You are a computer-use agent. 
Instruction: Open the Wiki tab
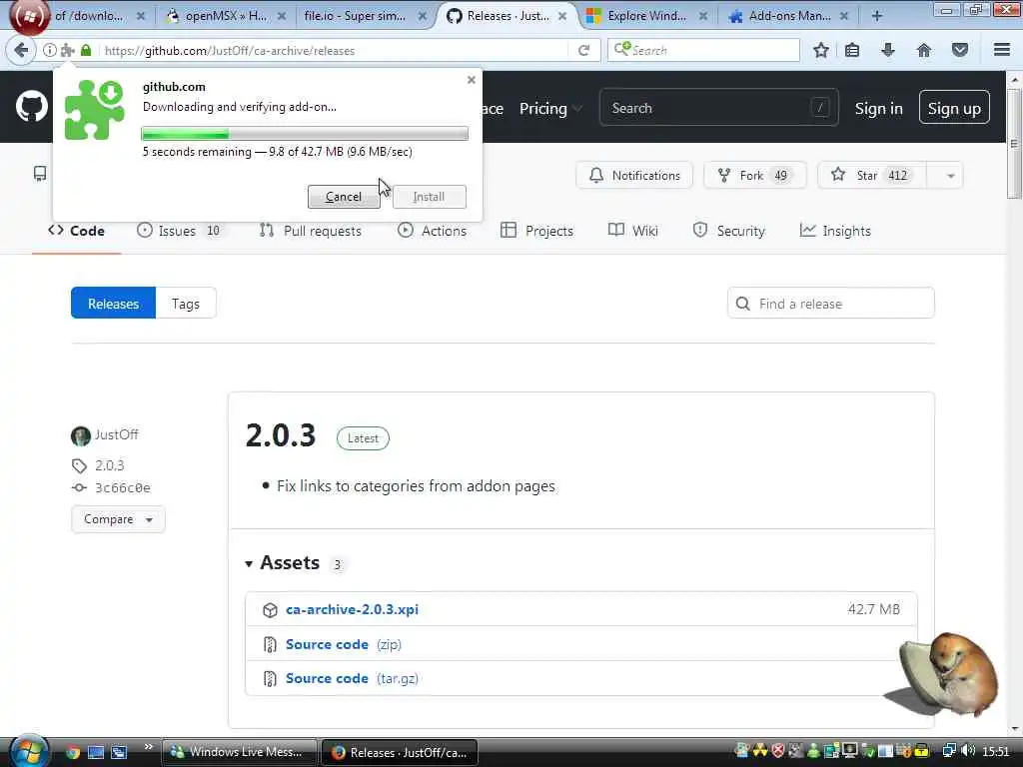[632, 231]
